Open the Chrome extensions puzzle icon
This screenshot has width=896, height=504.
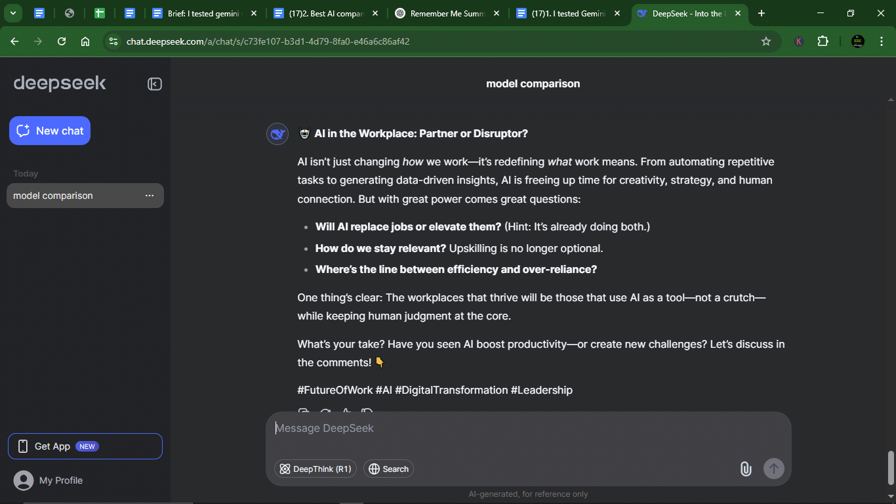(823, 41)
